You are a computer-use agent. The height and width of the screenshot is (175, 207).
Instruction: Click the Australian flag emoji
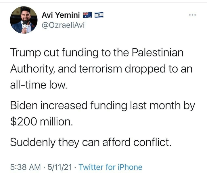click(x=86, y=15)
